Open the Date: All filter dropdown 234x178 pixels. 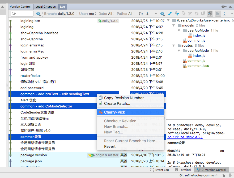(107, 14)
